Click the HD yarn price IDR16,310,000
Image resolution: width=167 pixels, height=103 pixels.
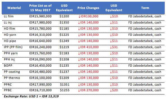click(x=40, y=35)
